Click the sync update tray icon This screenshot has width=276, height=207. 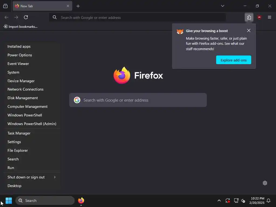coord(227,201)
